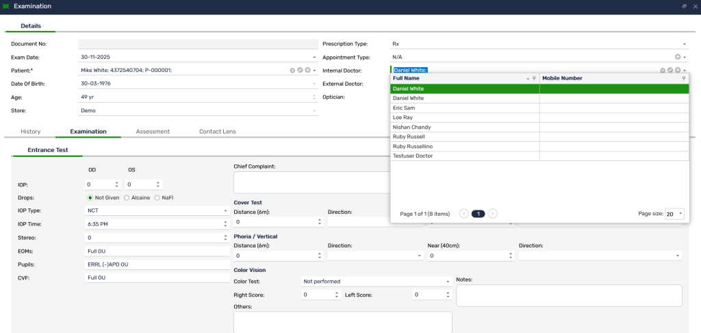Click the plus icon beside Appointment Type
Screen dimensions: 701x333
pyautogui.click(x=678, y=57)
